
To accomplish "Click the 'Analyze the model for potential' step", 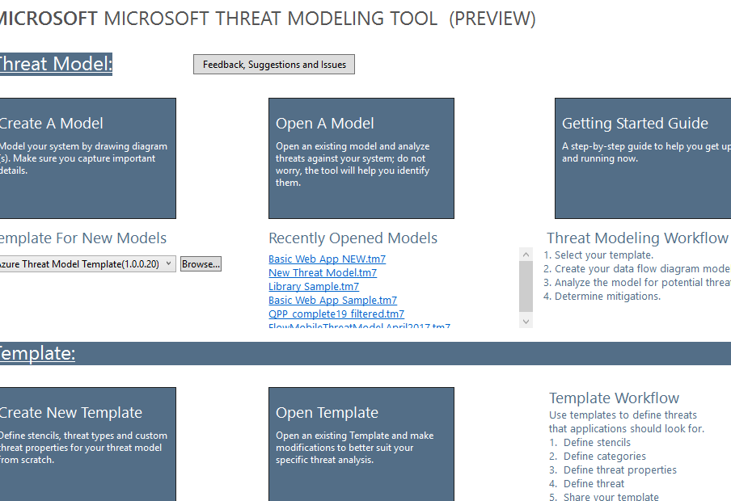I will [x=637, y=283].
